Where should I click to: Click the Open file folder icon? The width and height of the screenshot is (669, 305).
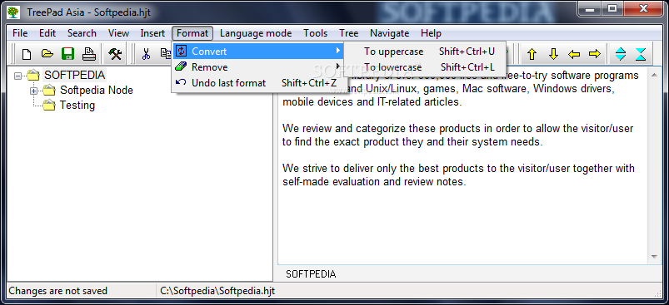(47, 54)
